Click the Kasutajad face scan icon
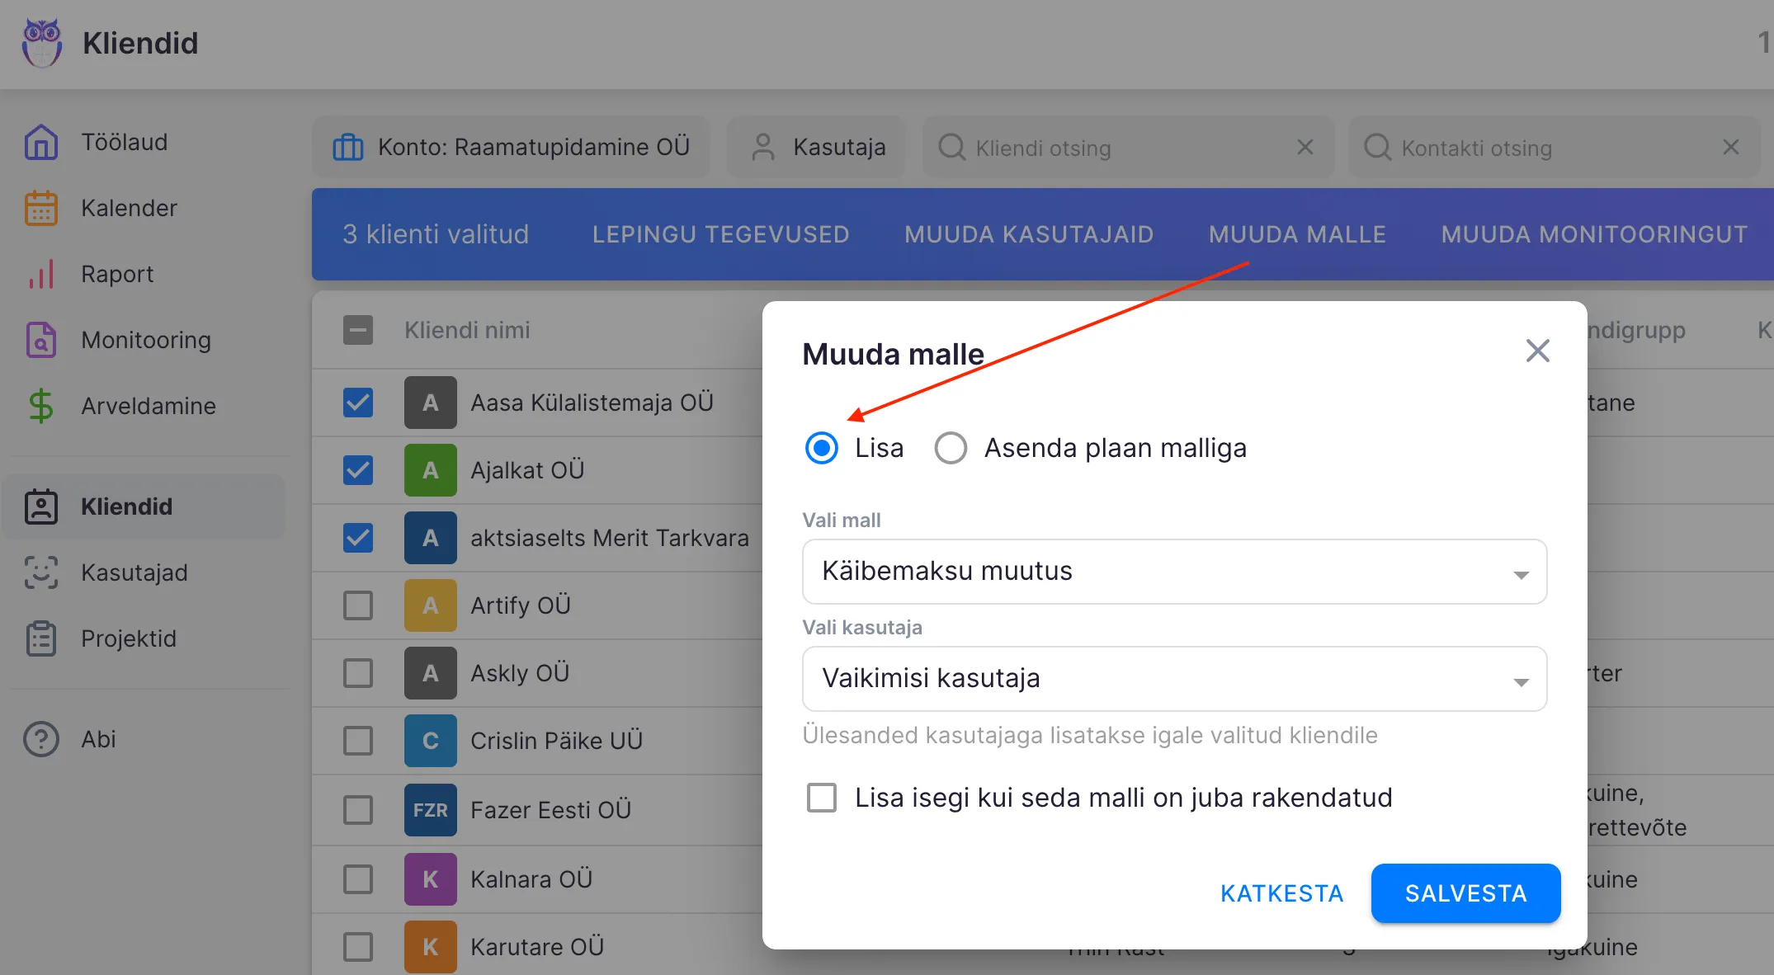Viewport: 1774px width, 975px height. click(40, 572)
